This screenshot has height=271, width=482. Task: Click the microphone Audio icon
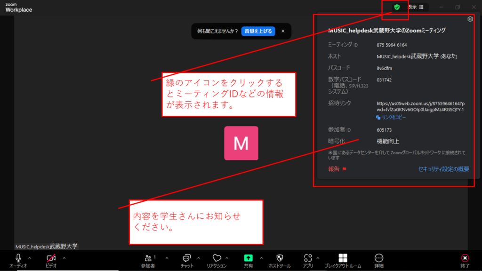tap(18, 258)
